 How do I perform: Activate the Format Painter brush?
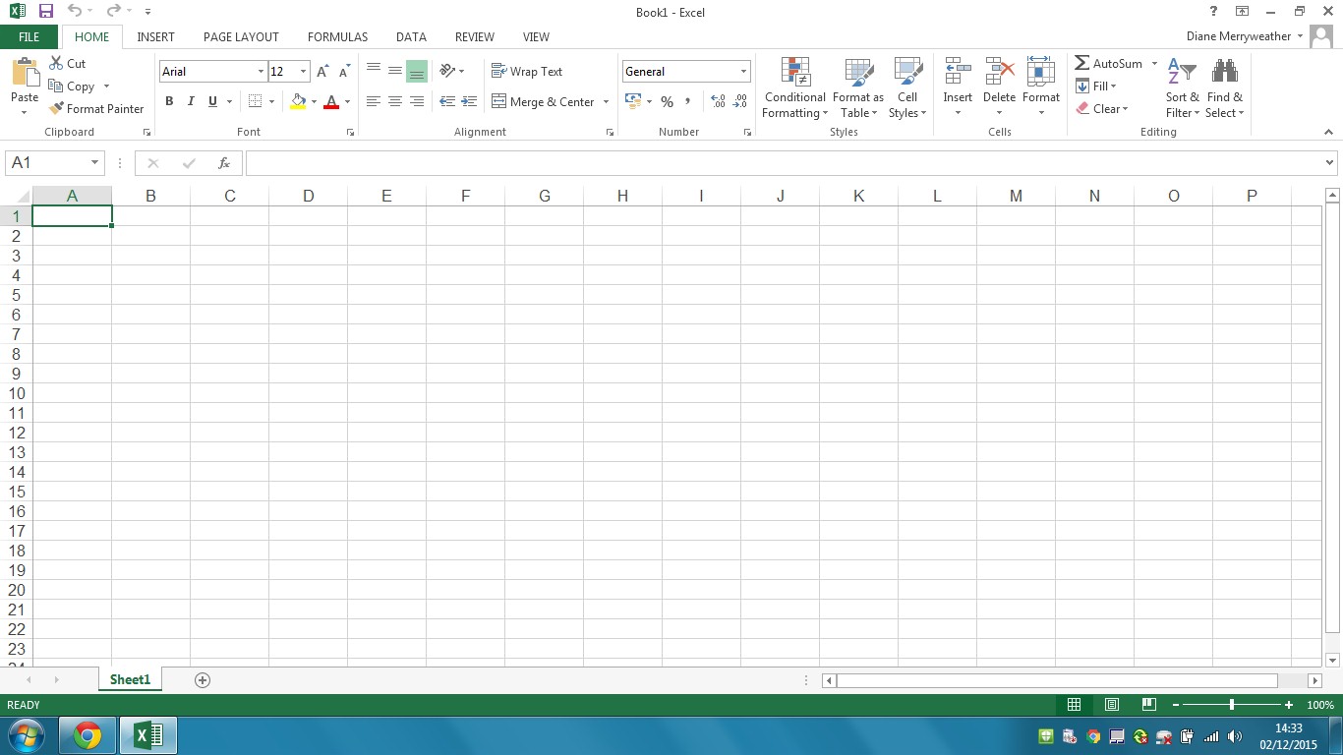(56, 109)
